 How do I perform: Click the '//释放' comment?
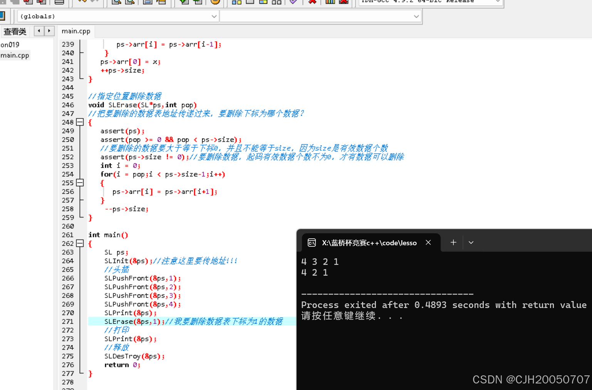(117, 347)
